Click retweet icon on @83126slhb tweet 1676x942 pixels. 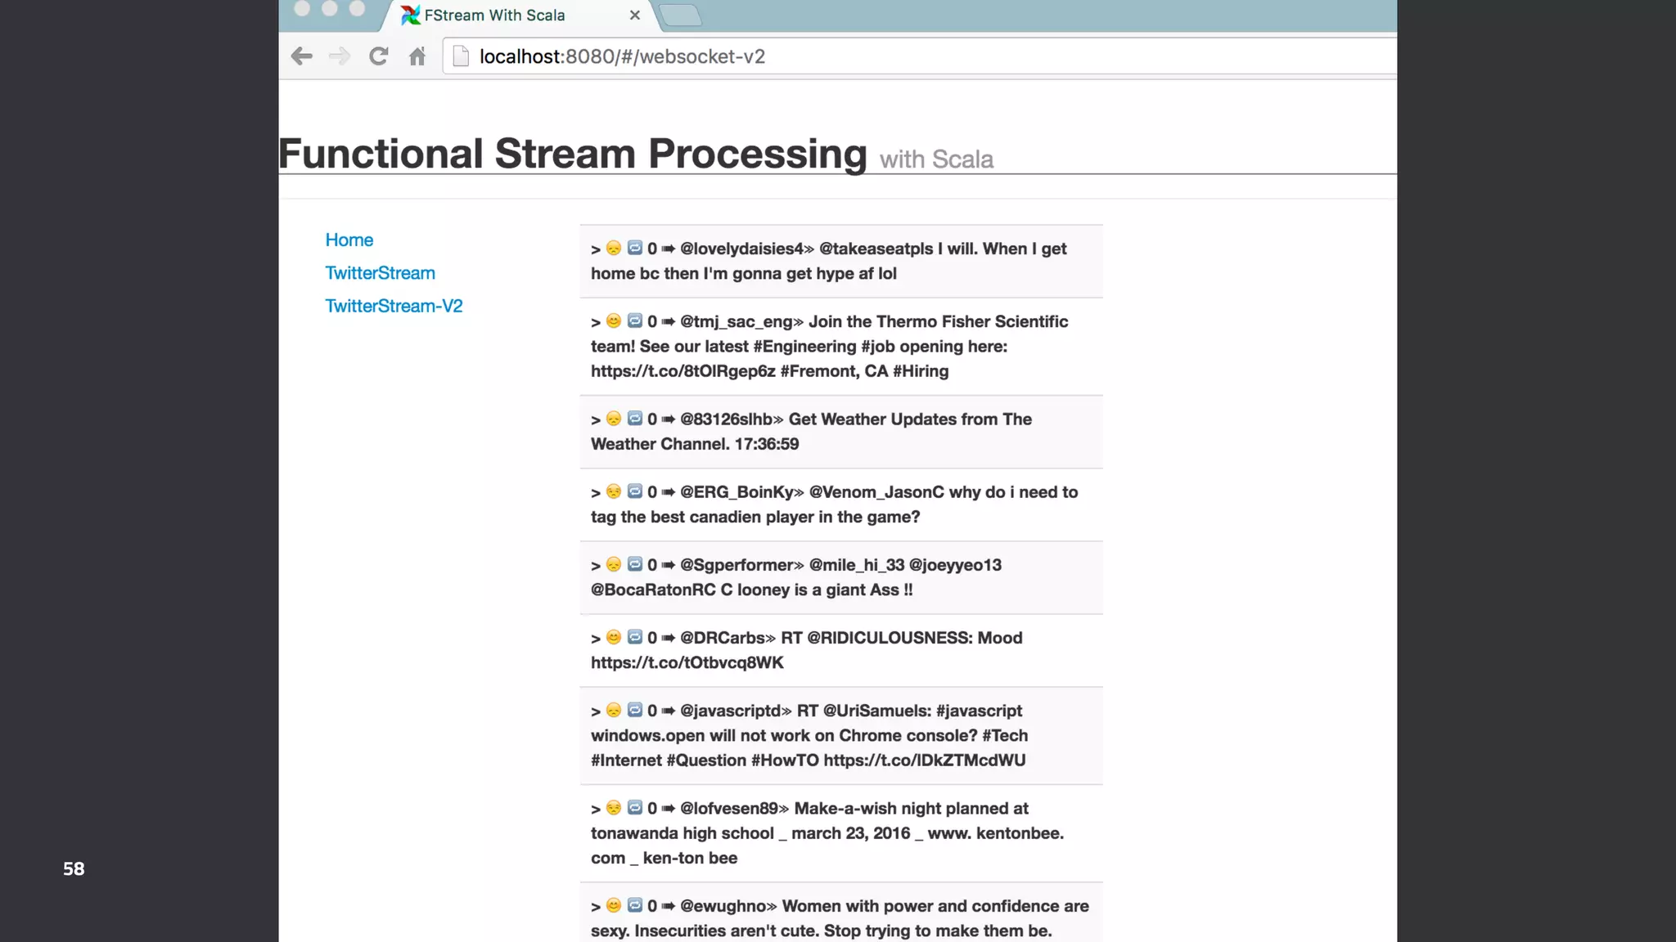(x=634, y=419)
